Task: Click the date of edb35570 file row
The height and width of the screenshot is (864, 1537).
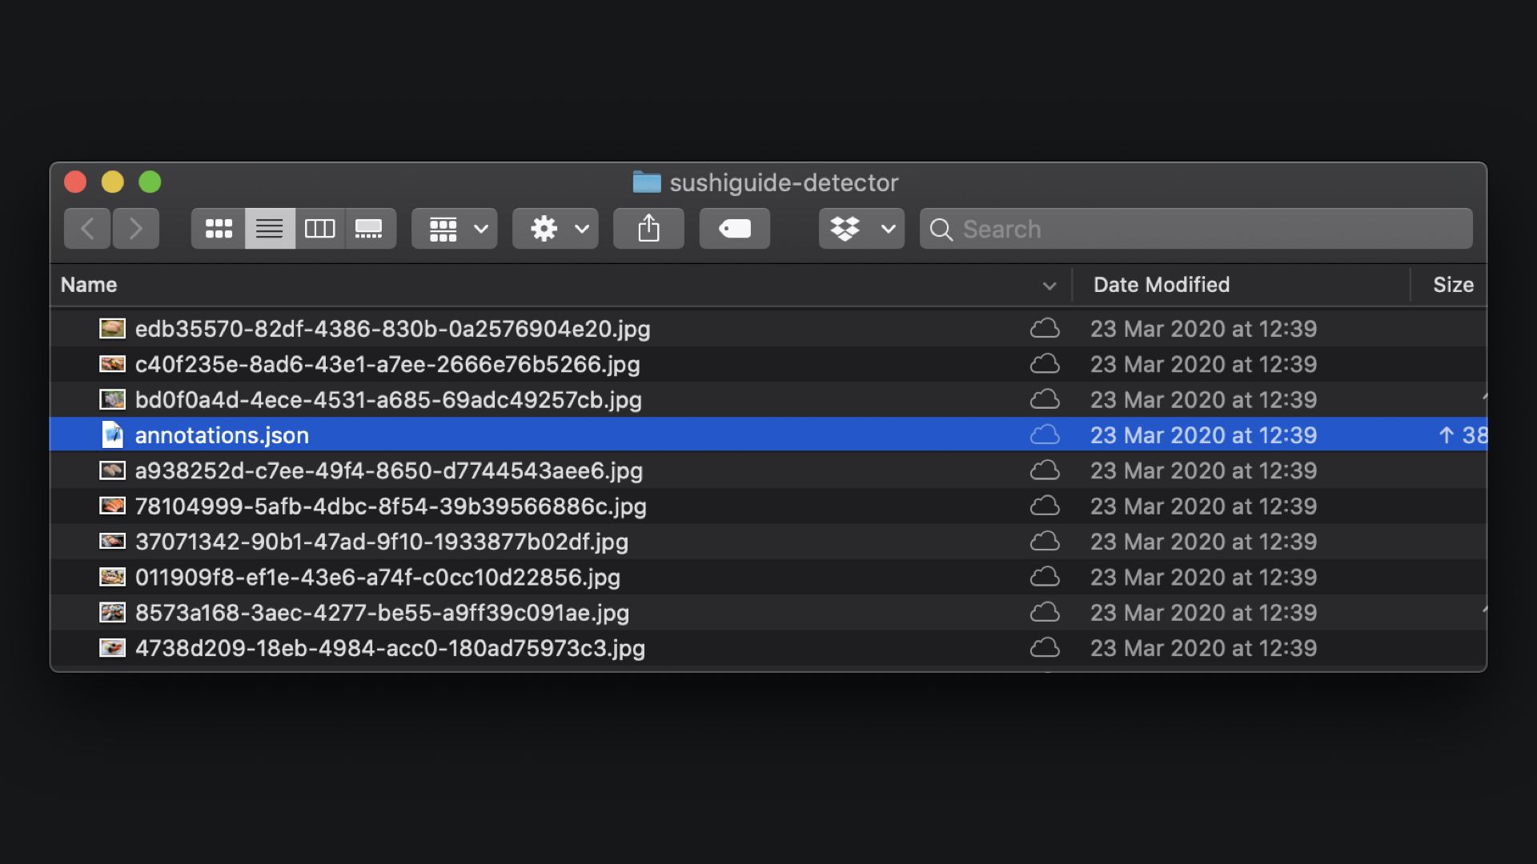Action: [x=1203, y=329]
